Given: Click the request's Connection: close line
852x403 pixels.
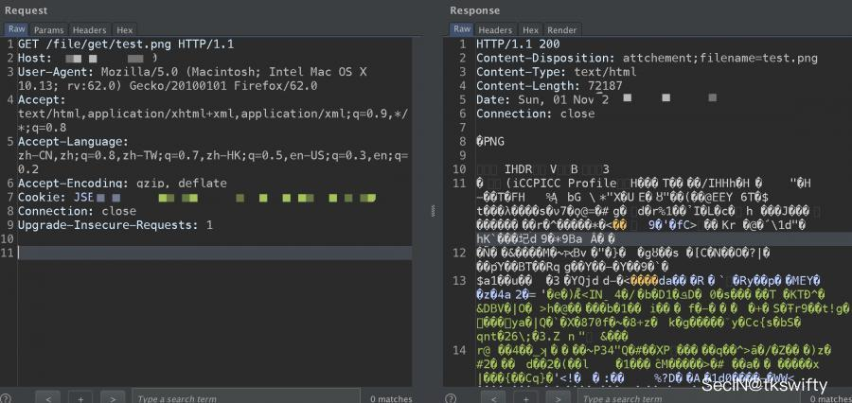Looking at the screenshot, I should tap(78, 211).
